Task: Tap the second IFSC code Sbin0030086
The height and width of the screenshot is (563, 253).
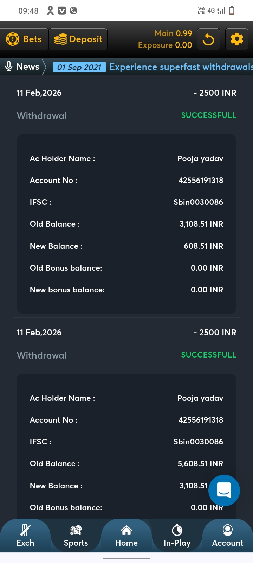Action: (198, 442)
